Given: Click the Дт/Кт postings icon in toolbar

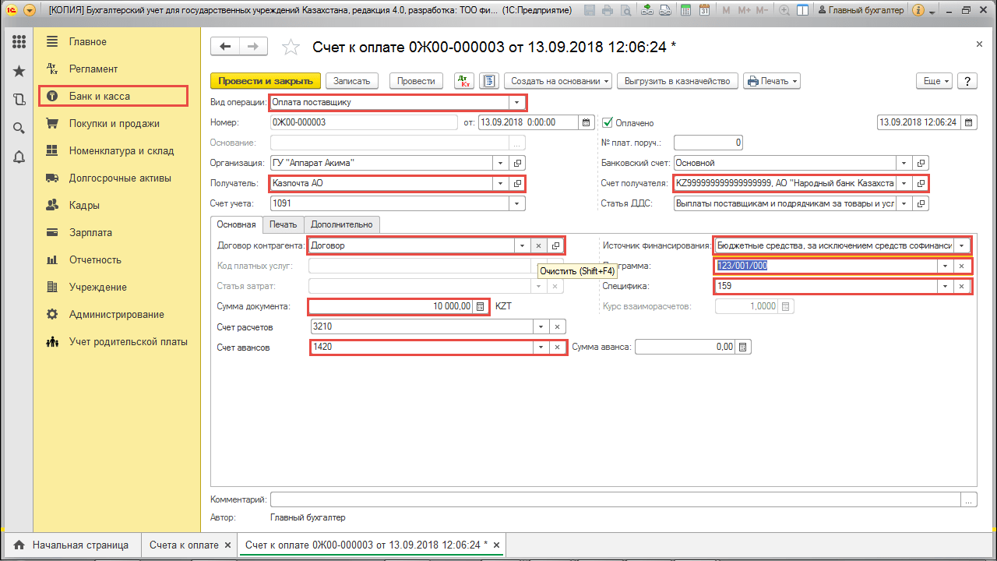Looking at the screenshot, I should 464,81.
